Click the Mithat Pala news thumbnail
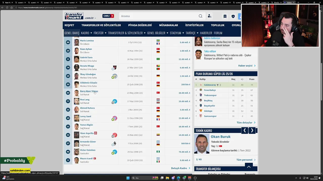The image size is (323, 181). (x=198, y=55)
